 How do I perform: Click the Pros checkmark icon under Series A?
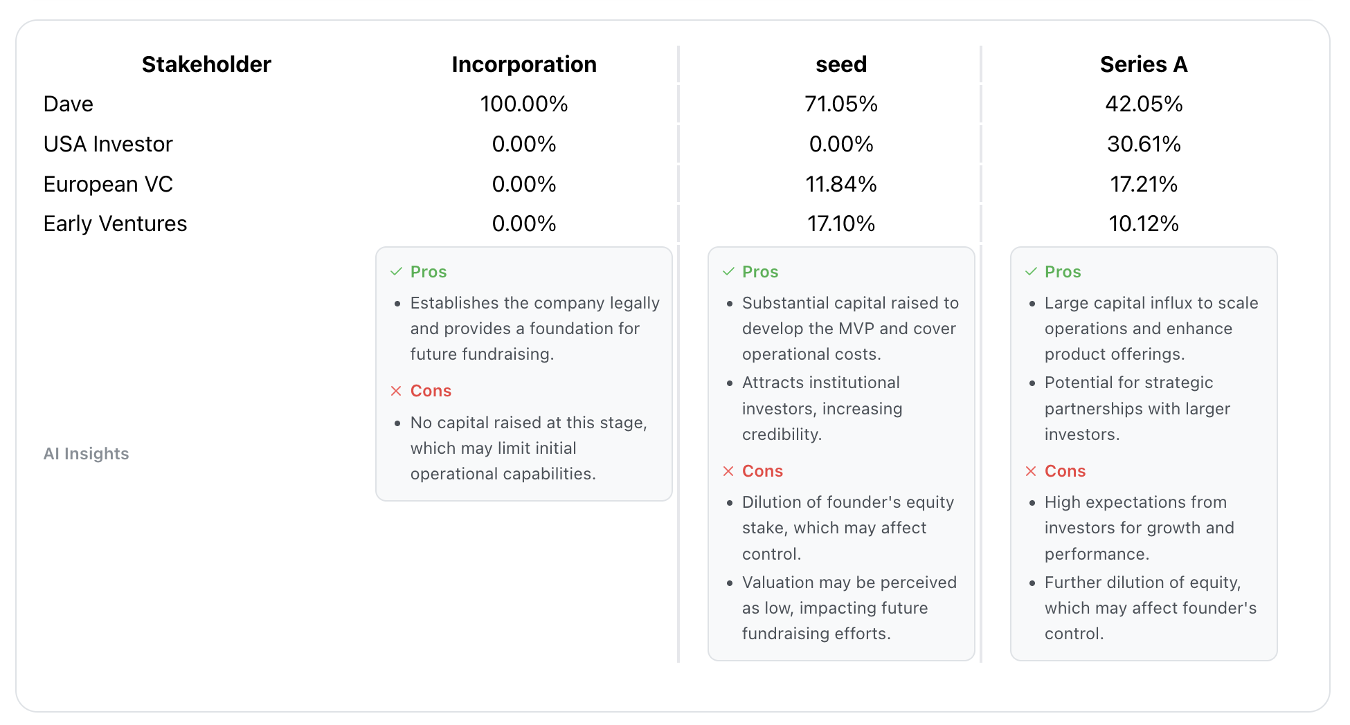click(1030, 272)
